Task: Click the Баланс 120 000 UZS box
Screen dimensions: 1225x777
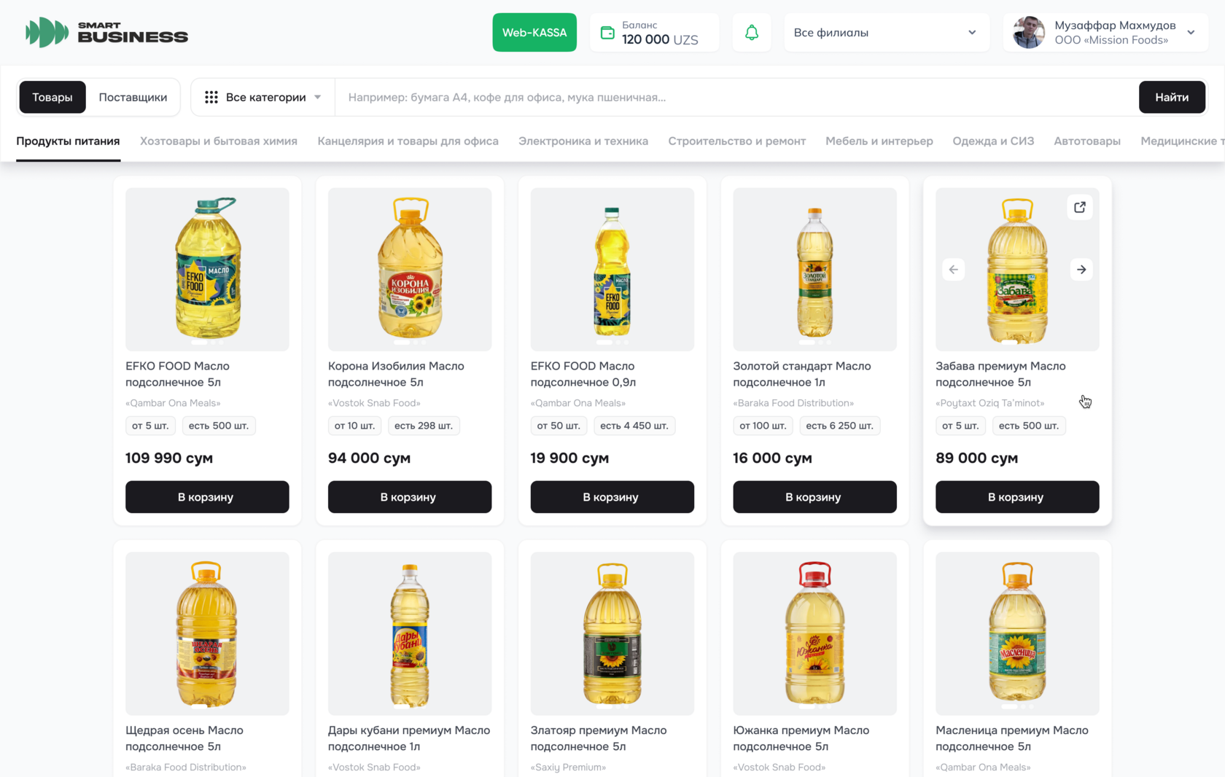Action: pos(654,32)
